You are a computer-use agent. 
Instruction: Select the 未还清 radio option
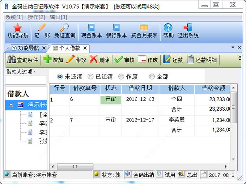60,77
